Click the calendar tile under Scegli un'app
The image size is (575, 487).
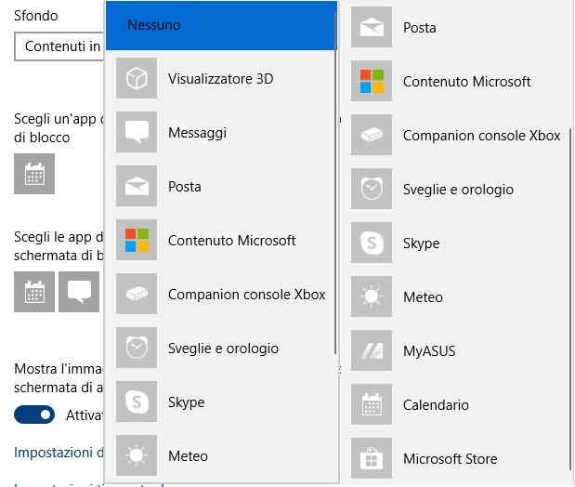tap(34, 174)
